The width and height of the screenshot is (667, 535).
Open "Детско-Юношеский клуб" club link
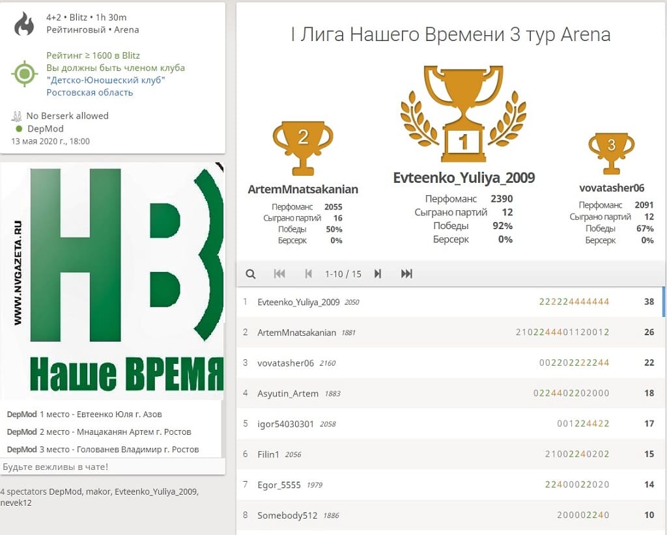click(106, 80)
